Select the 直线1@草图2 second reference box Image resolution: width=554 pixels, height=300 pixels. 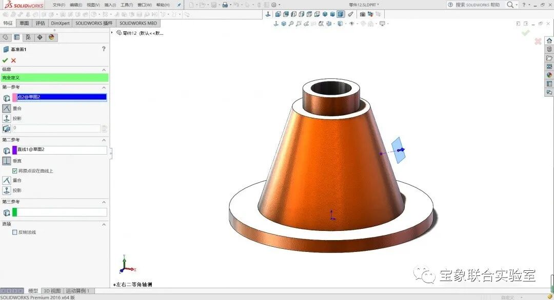(x=60, y=150)
